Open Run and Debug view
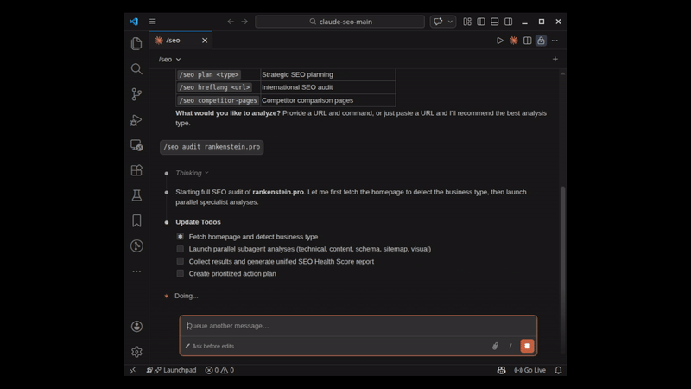Viewport: 691px width, 389px height. click(136, 120)
